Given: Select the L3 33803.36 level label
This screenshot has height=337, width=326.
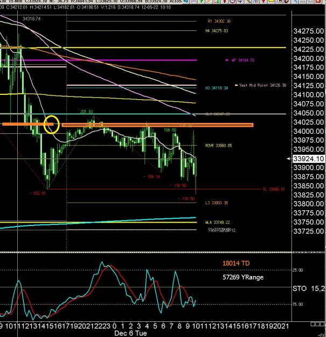Looking at the screenshot, I should click(217, 203).
